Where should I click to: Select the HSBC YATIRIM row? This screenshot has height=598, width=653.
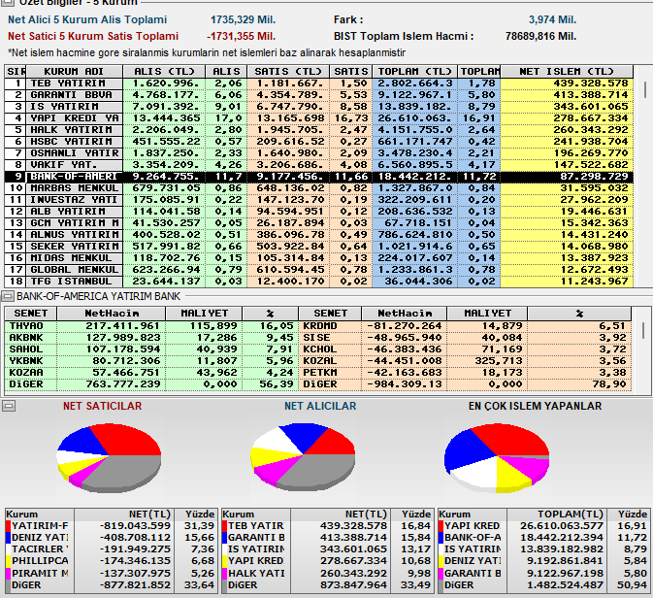[319, 142]
